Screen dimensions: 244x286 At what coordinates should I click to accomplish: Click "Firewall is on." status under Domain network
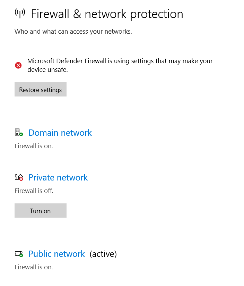34,146
